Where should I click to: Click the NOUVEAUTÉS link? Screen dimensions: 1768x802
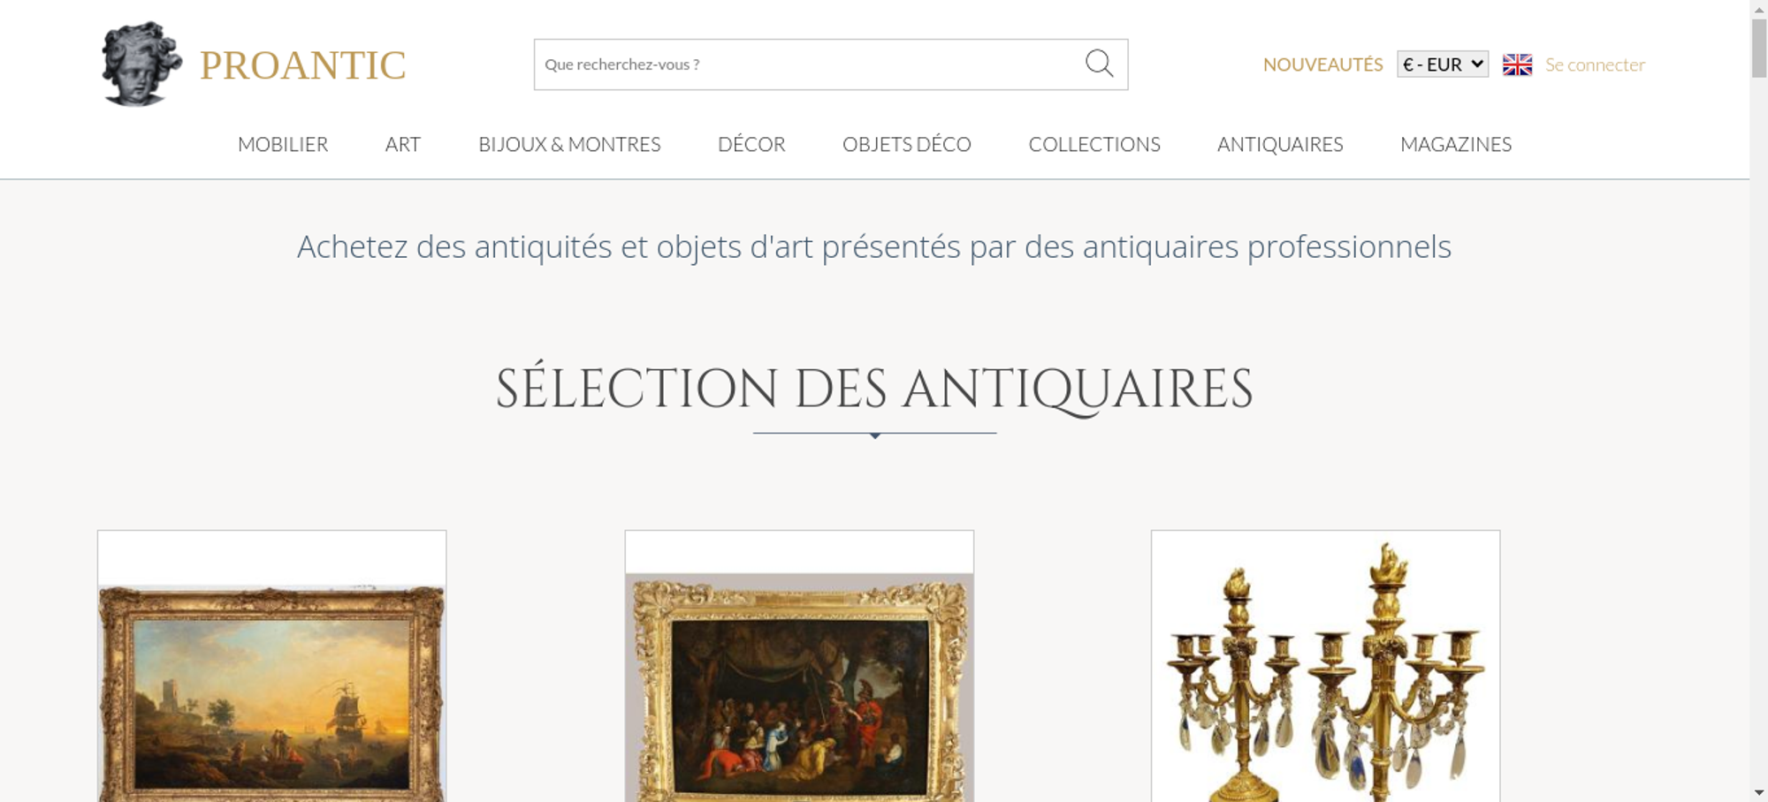(x=1322, y=64)
